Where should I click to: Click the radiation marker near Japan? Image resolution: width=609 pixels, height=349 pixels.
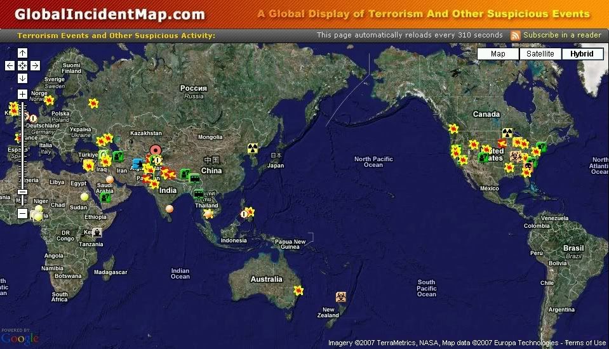pyautogui.click(x=253, y=148)
